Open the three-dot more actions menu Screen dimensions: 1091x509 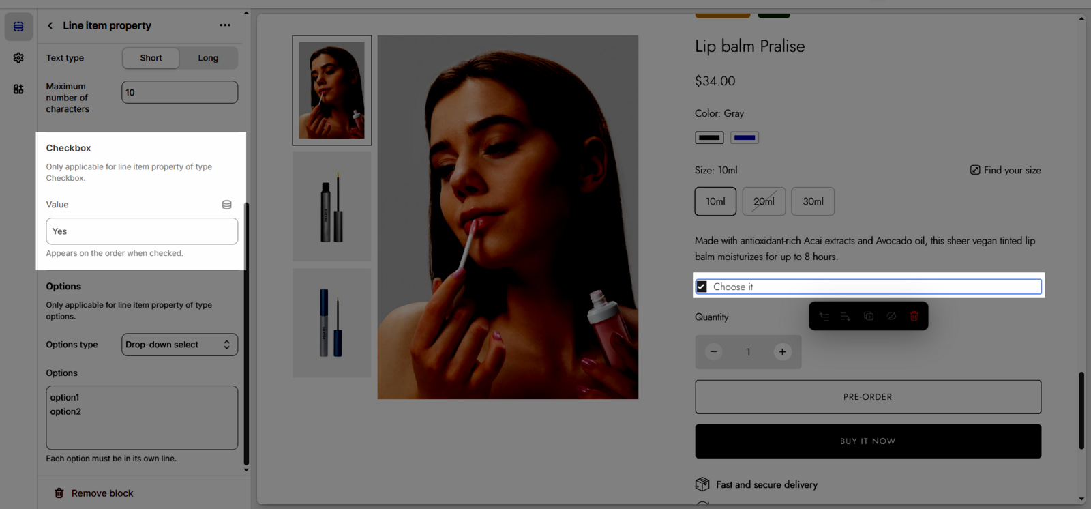[225, 25]
